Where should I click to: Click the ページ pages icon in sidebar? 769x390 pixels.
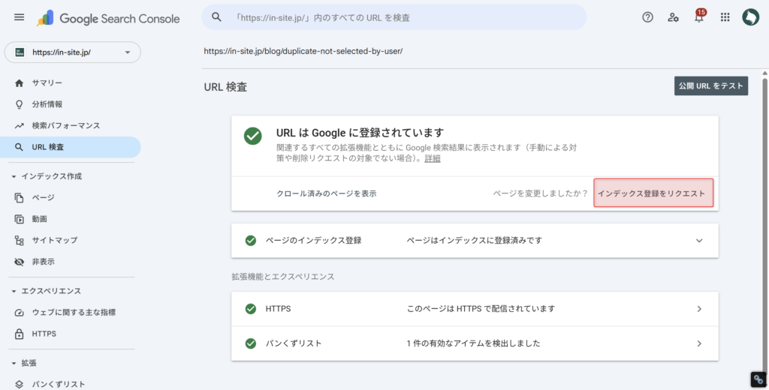tap(19, 197)
